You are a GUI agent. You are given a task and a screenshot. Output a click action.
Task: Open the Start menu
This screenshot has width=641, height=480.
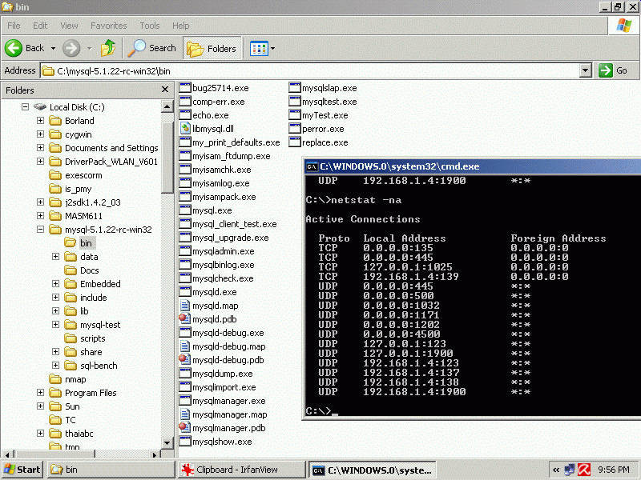[x=22, y=470]
